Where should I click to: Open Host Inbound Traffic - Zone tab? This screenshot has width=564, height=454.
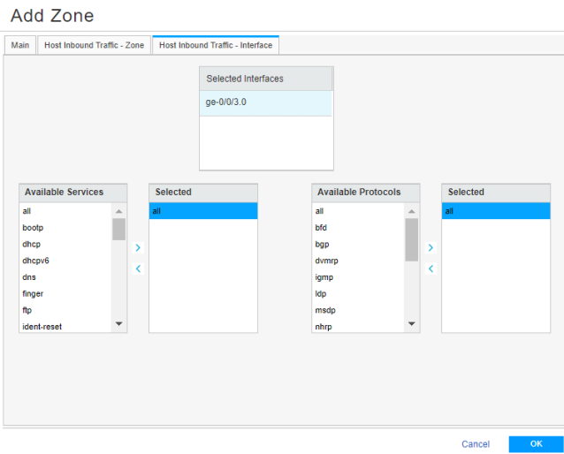95,45
